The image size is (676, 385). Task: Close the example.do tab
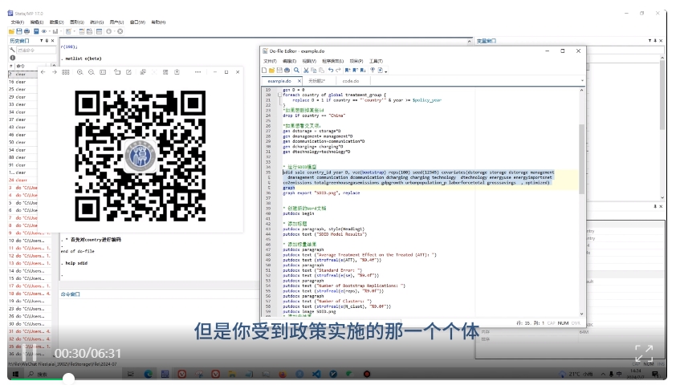(x=299, y=81)
